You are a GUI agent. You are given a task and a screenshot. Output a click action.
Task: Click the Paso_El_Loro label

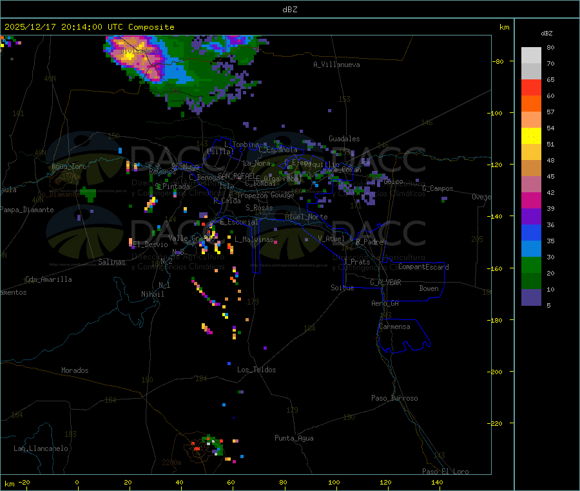coord(446,472)
